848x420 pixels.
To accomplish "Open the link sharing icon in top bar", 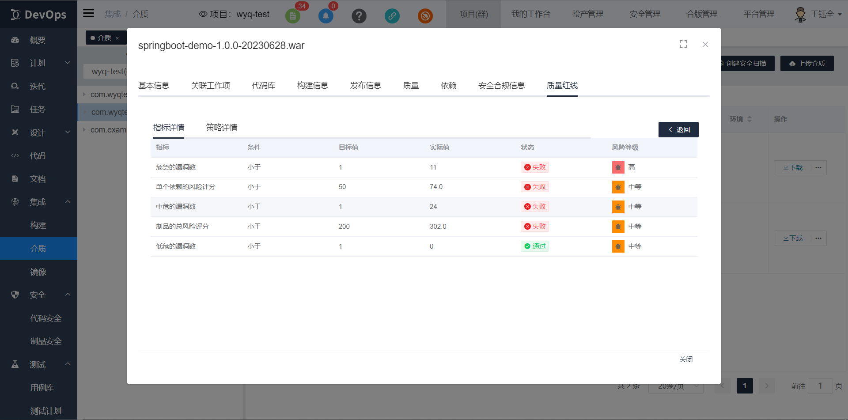I will click(x=392, y=16).
